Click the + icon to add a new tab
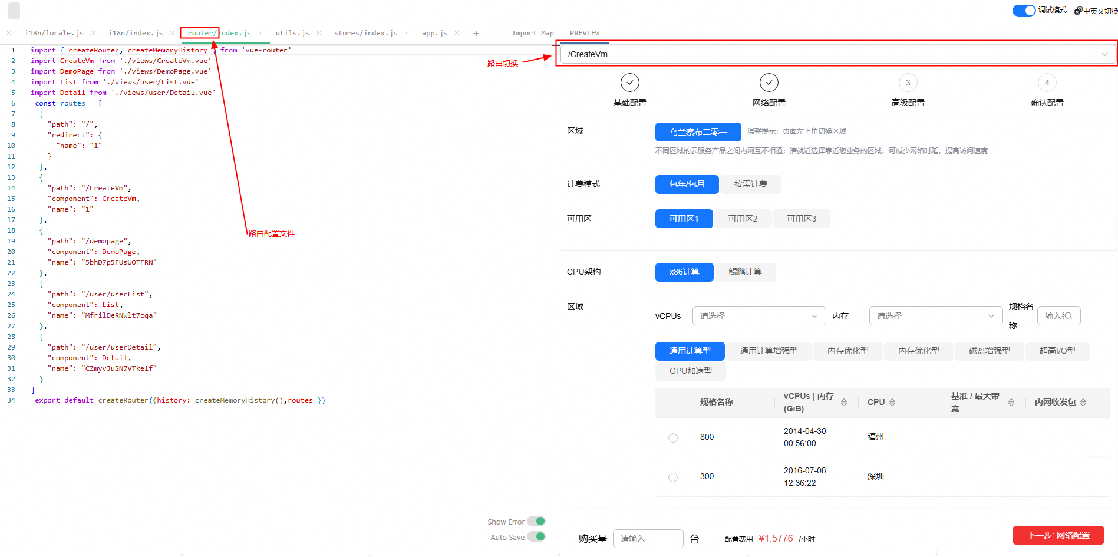Image resolution: width=1118 pixels, height=557 pixels. (476, 33)
